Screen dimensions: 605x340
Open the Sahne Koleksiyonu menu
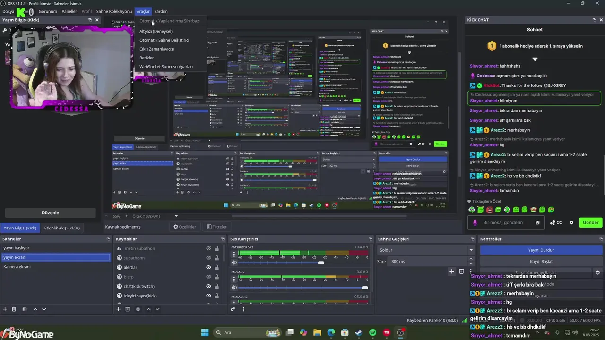[x=114, y=11]
